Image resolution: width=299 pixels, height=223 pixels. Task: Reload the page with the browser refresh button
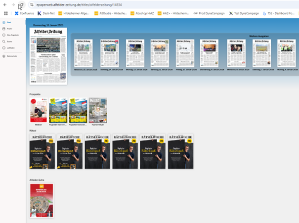pos(21,4)
